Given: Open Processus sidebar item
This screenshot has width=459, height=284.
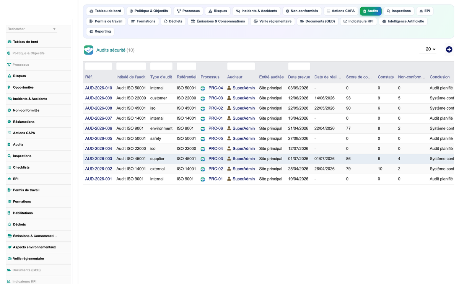Looking at the screenshot, I should point(39,65).
